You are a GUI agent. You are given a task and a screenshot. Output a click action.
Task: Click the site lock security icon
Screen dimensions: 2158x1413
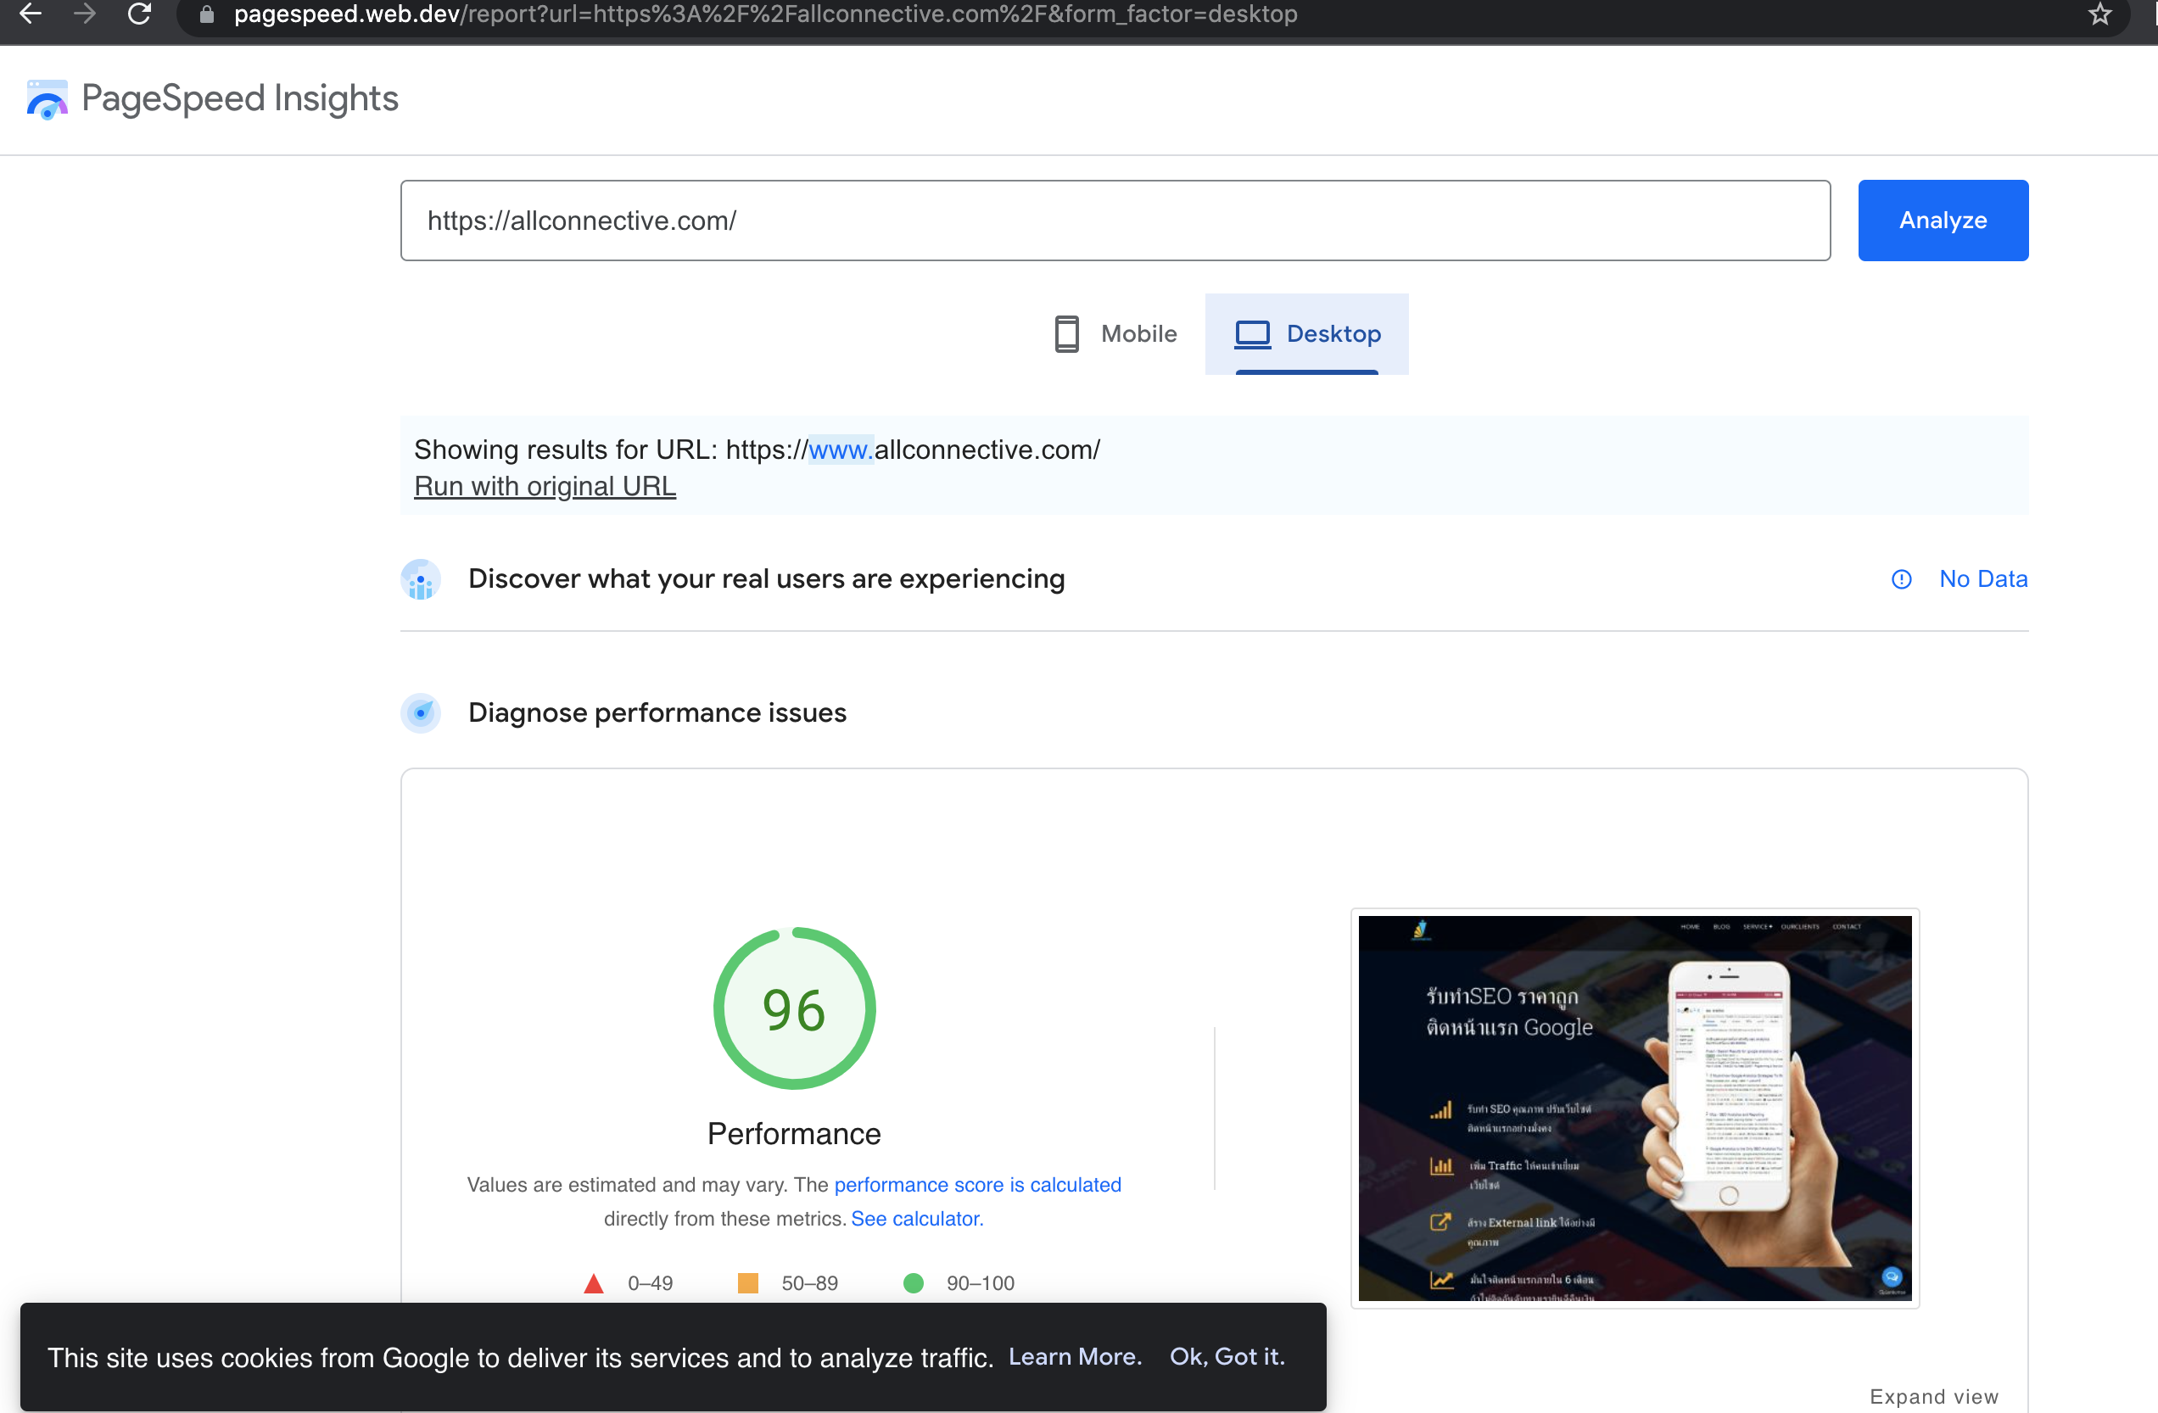point(207,14)
